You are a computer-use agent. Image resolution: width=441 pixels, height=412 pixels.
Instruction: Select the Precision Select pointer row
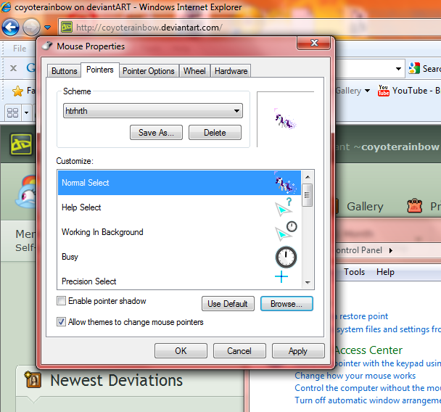coord(179,281)
